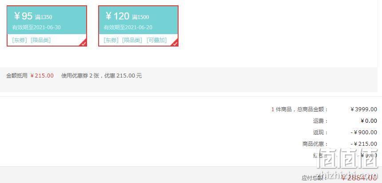This screenshot has width=382, height=183.
Task: Select the ¥95 满1350 coupon card
Action: (x=47, y=26)
